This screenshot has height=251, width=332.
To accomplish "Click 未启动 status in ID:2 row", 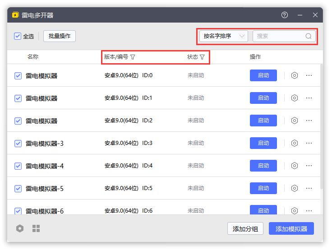I will [196, 121].
